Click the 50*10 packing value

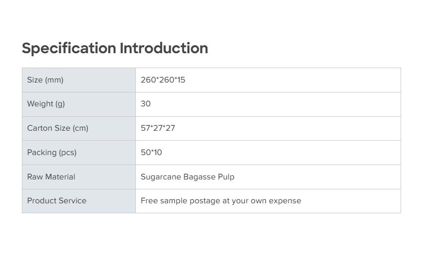(x=151, y=153)
